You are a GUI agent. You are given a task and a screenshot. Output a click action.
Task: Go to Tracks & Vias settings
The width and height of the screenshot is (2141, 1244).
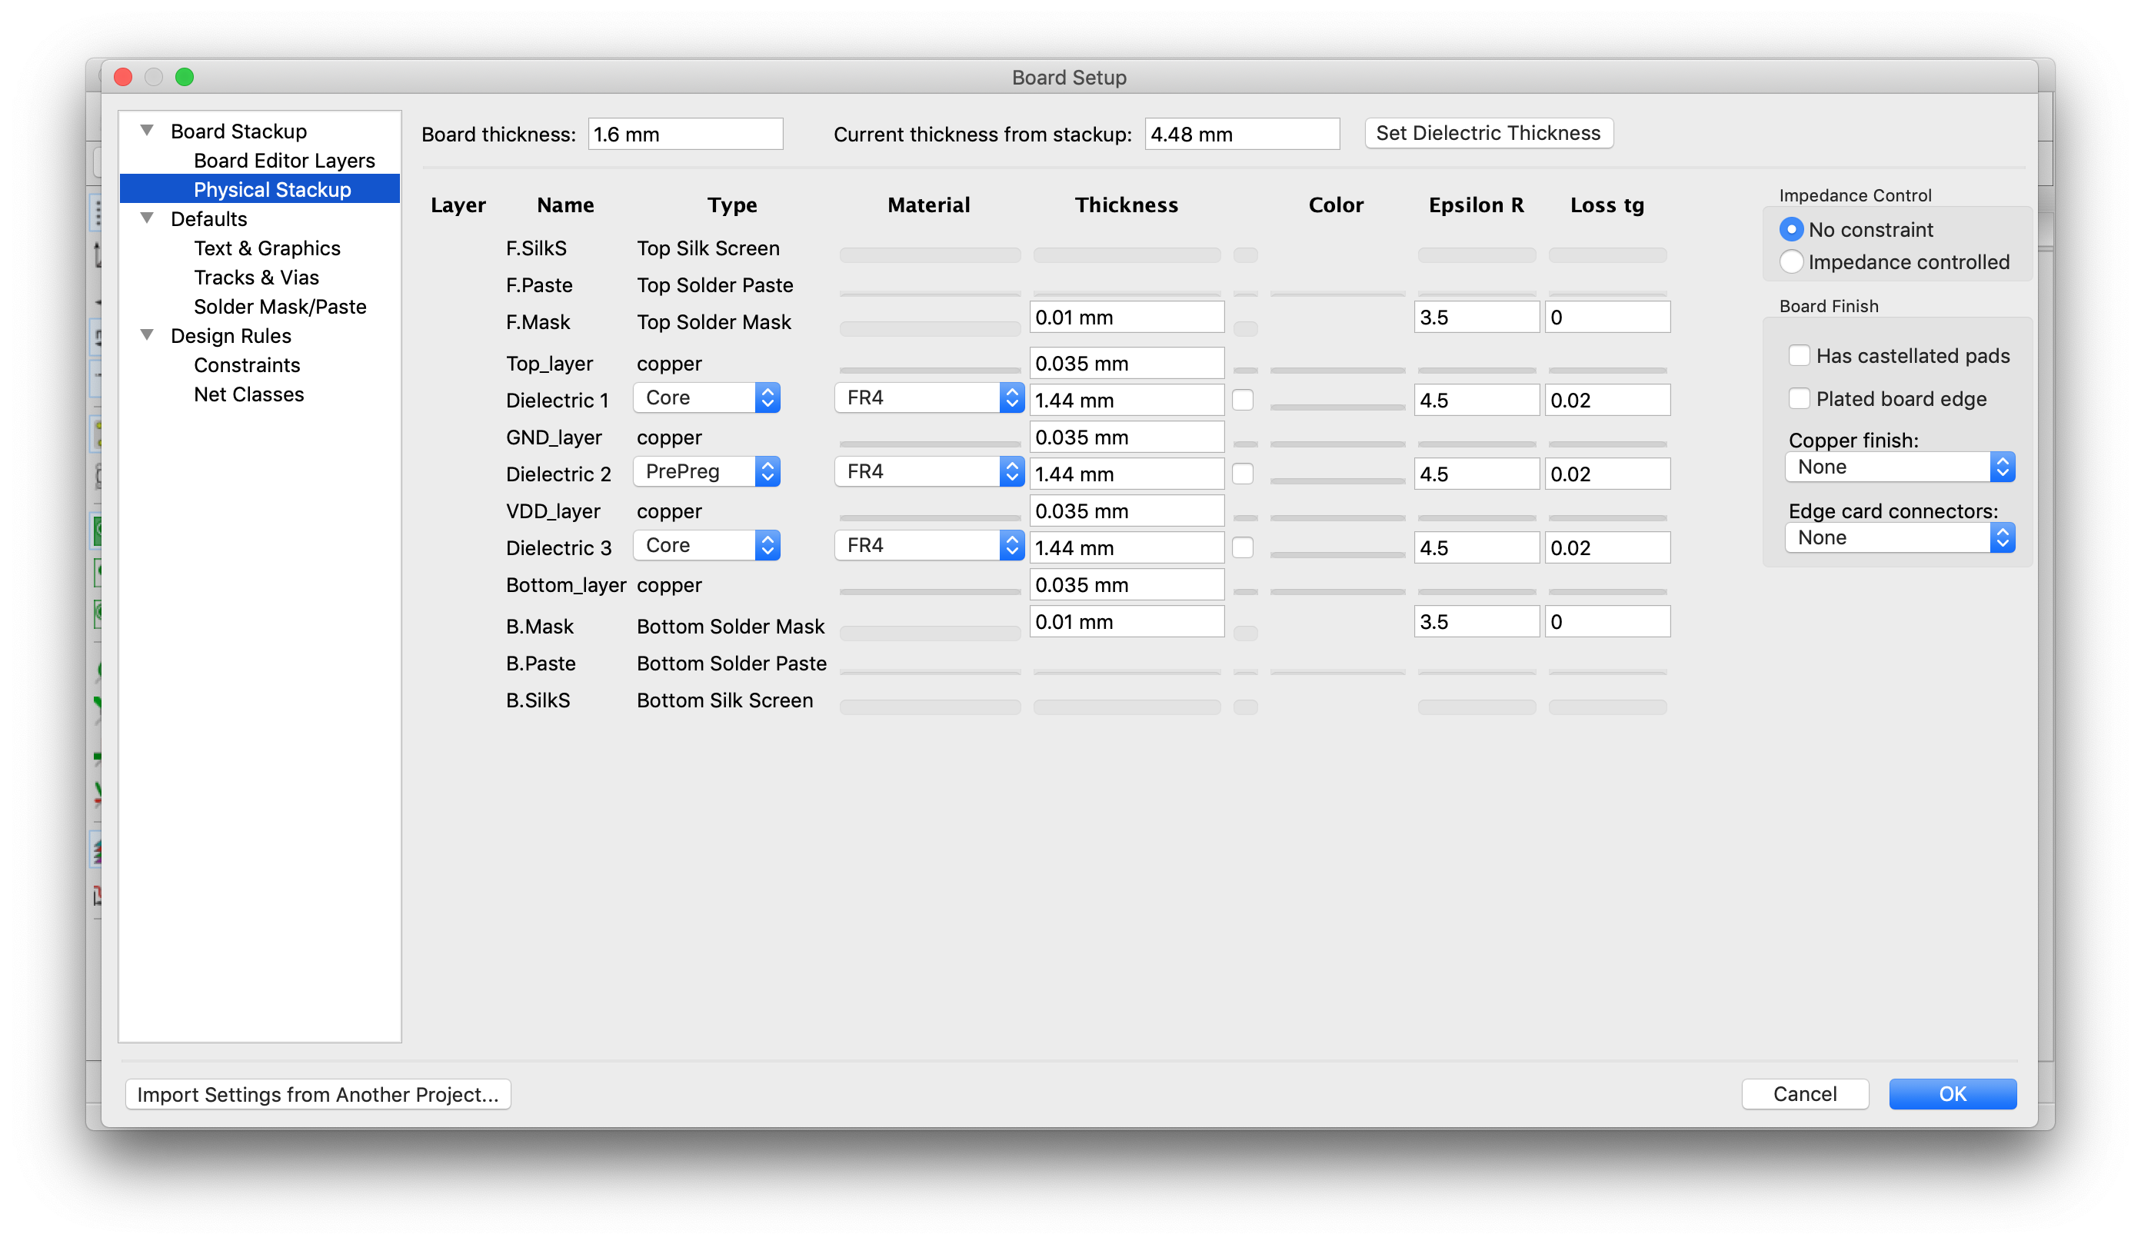pyautogui.click(x=256, y=278)
